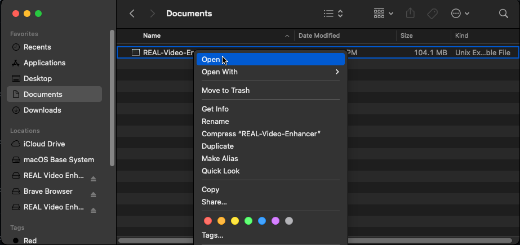The height and width of the screenshot is (245, 520).
Task: Expand the Open With submenu
Action: point(270,72)
